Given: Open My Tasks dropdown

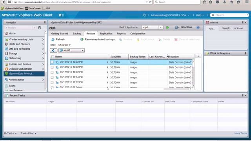Looking at the screenshot, I should [10, 133].
